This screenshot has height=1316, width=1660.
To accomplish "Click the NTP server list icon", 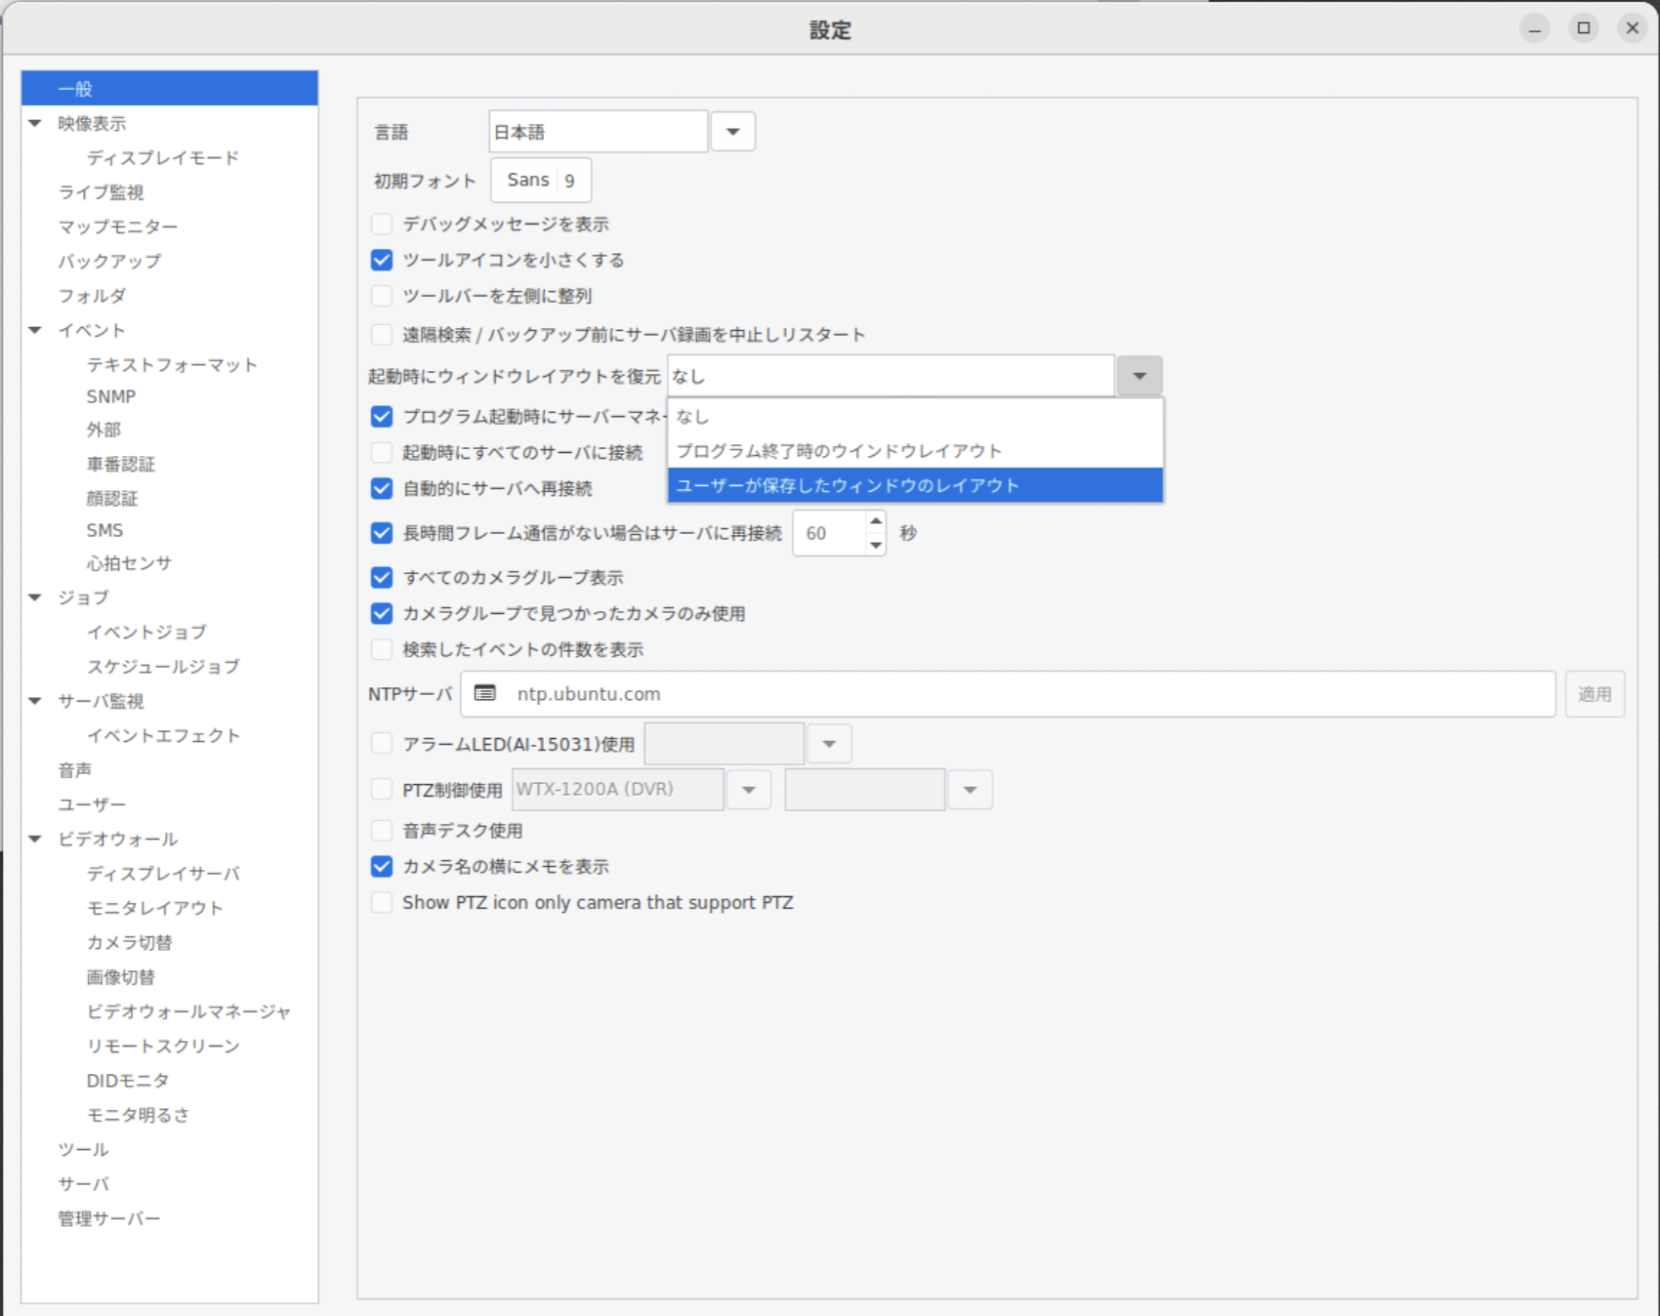I will pos(484,693).
